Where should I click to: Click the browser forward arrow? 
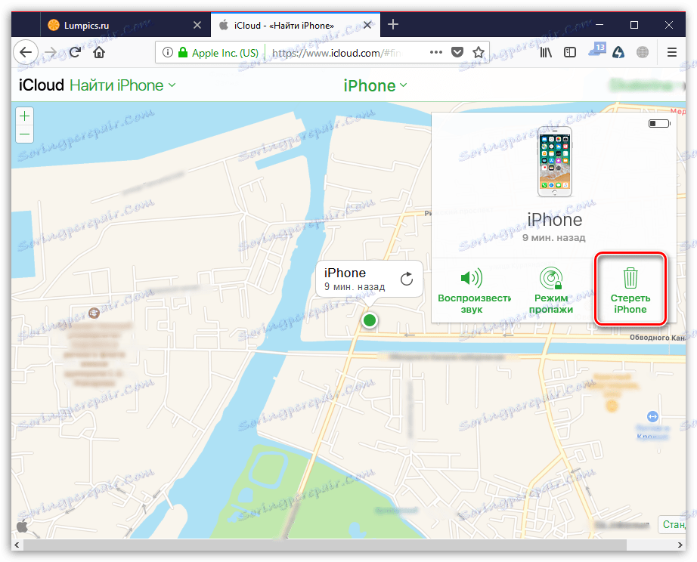pos(51,52)
